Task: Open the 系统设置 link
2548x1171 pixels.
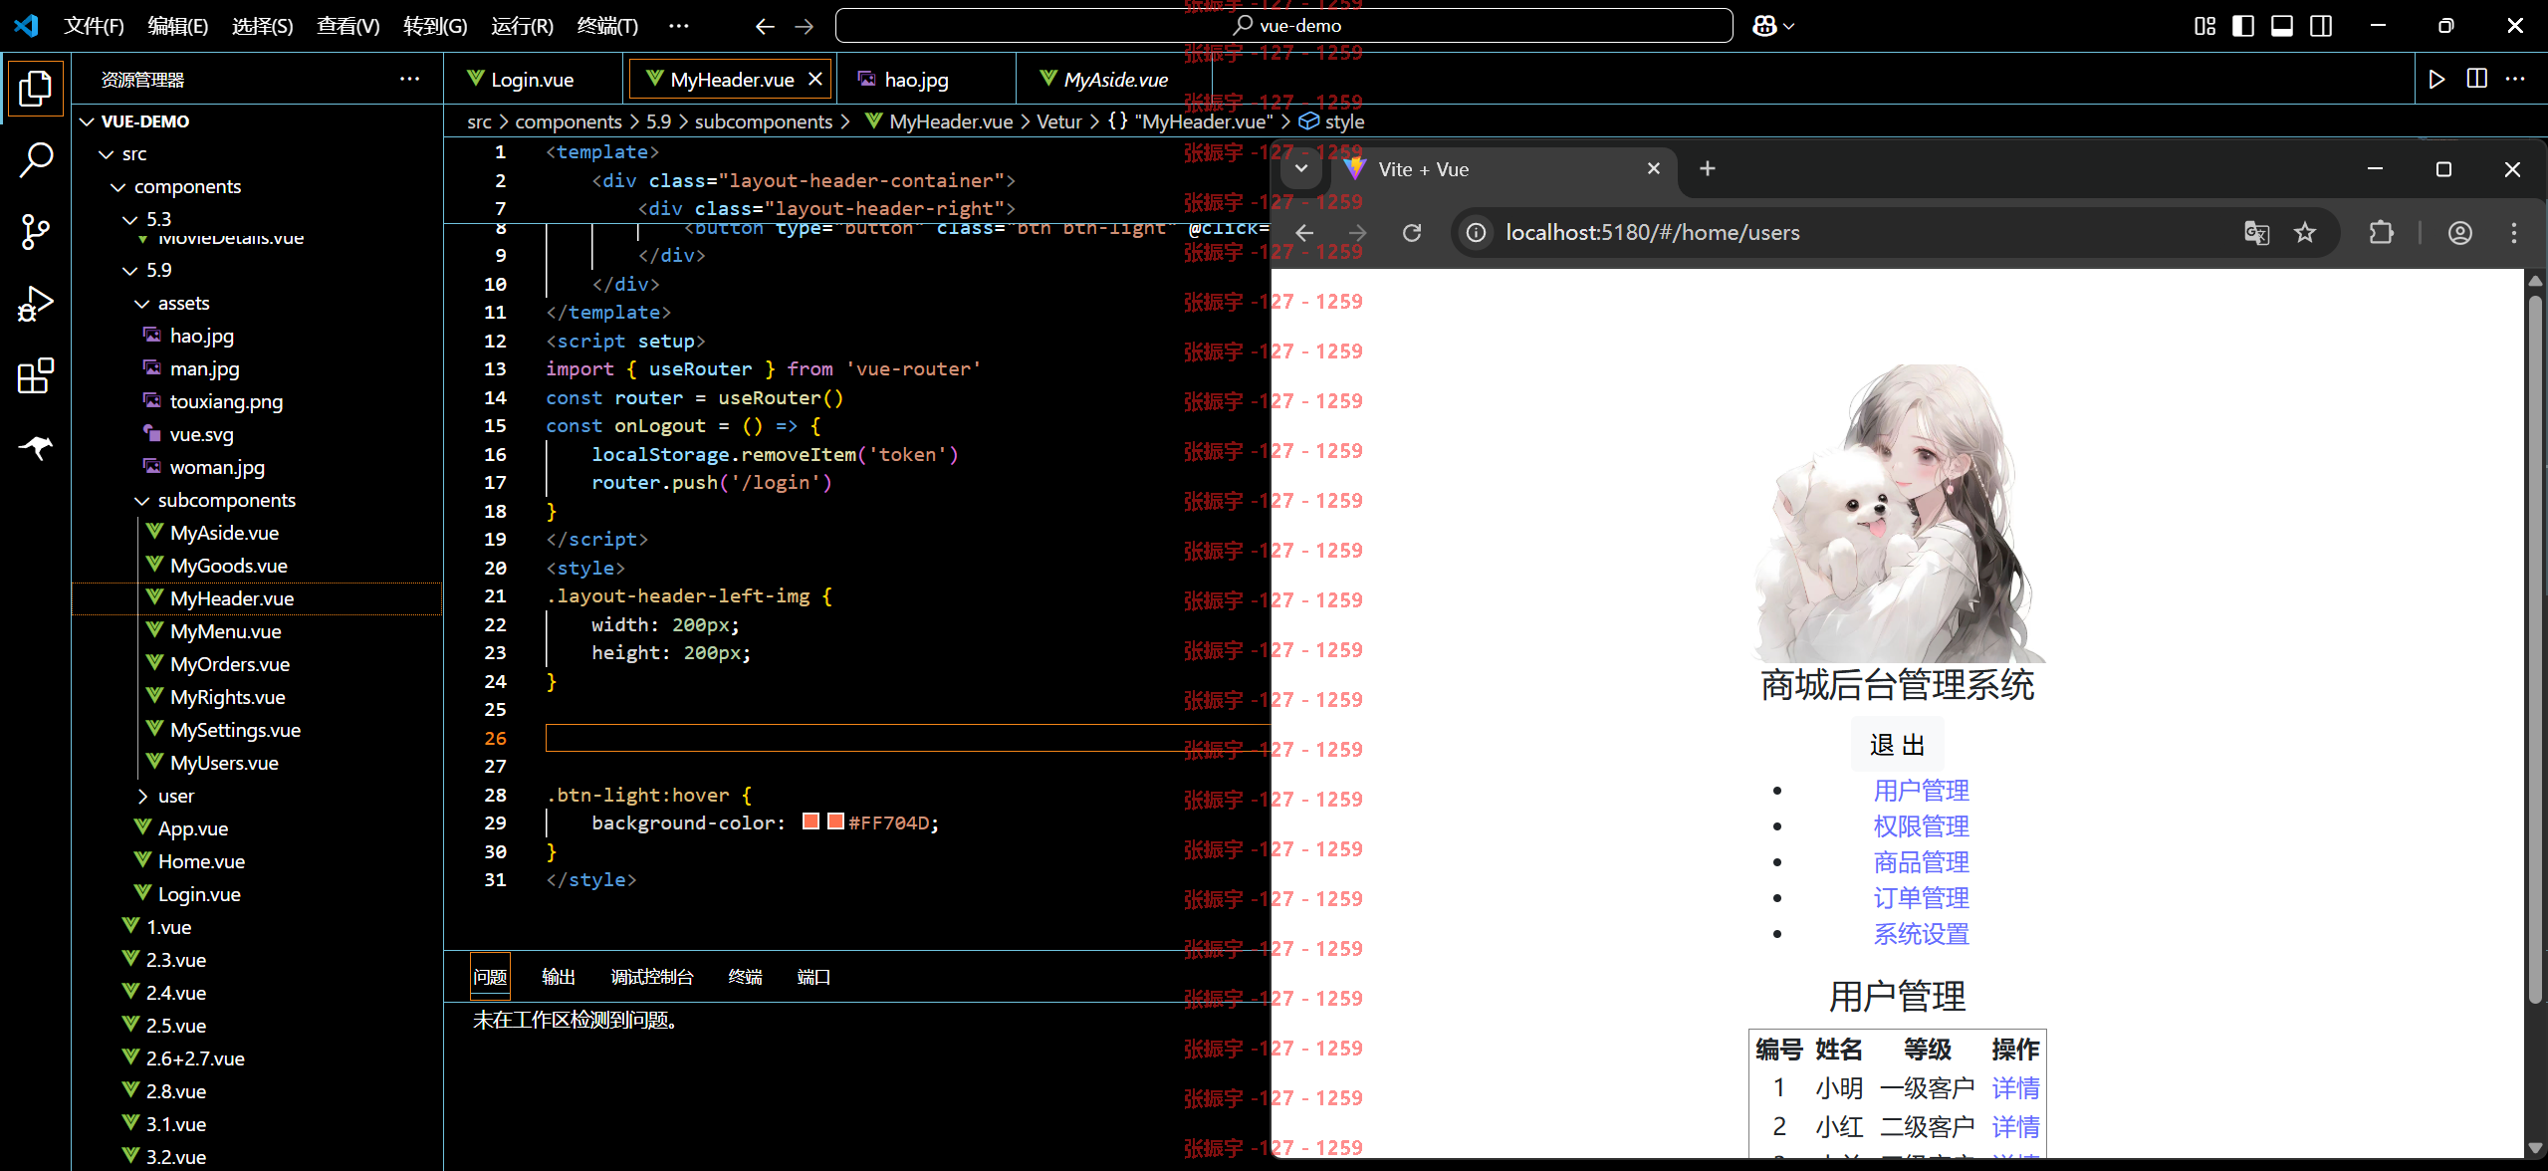Action: (x=1921, y=934)
